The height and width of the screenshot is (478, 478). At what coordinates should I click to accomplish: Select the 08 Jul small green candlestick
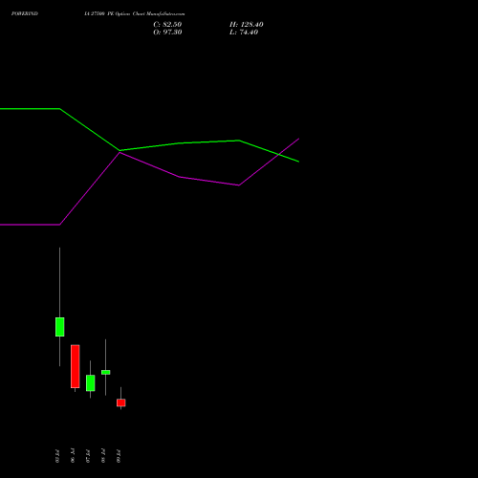(x=105, y=372)
